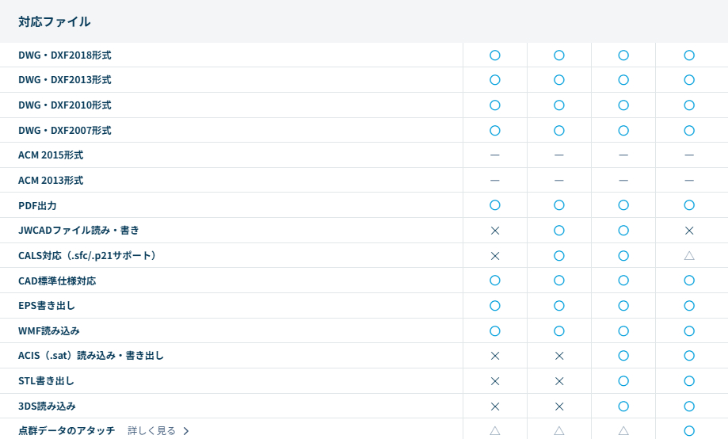This screenshot has height=439, width=728.
Task: Click the WMF読み込み row label
Action: 49,330
